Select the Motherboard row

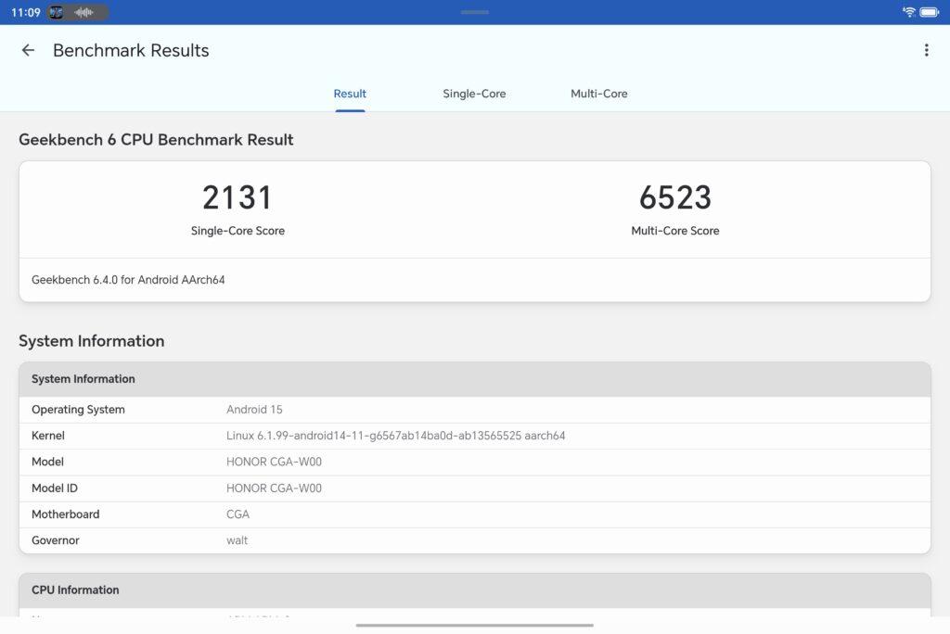coord(474,514)
